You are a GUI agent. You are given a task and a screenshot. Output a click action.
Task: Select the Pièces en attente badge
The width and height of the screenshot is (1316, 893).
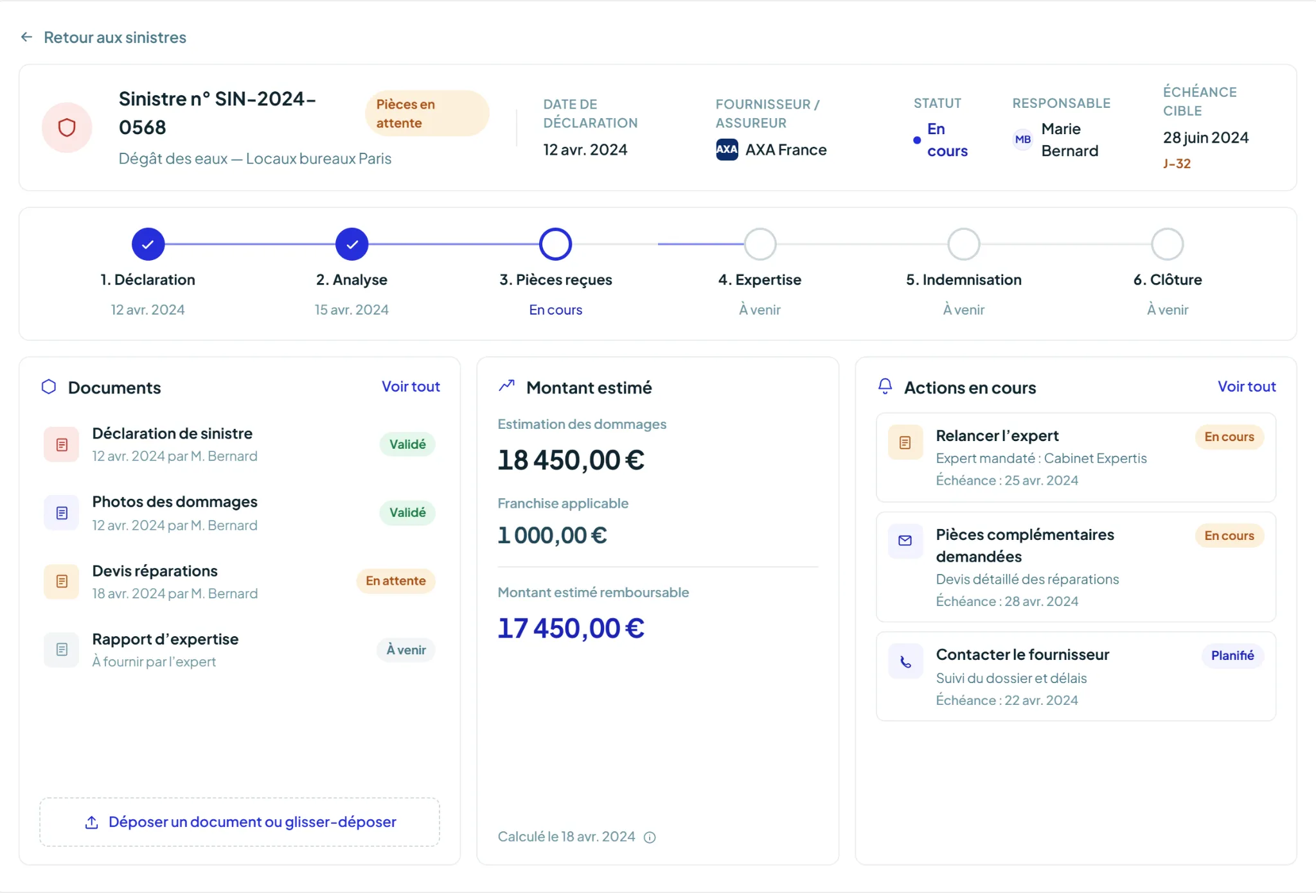coord(427,114)
